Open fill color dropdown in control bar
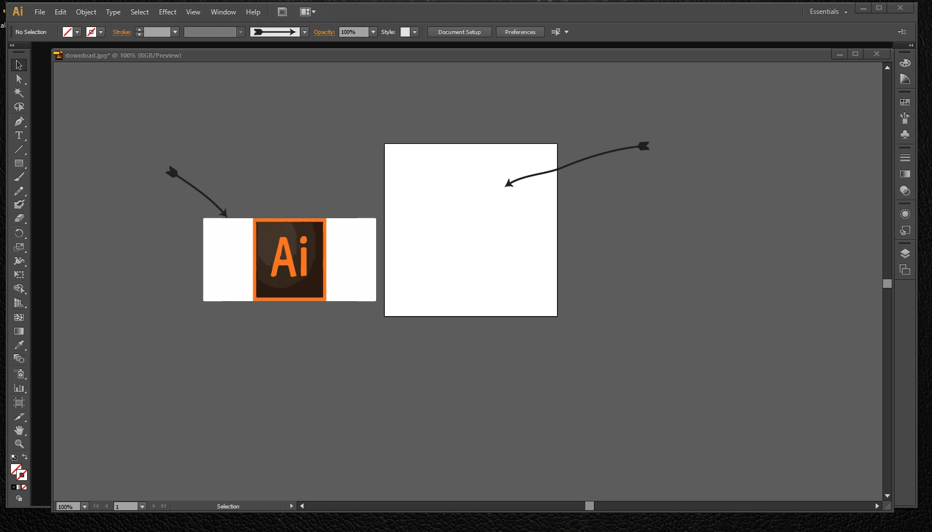This screenshot has width=932, height=532. 77,32
